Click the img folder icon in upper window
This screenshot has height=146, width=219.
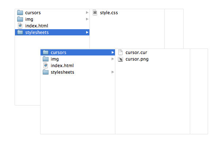point(20,19)
